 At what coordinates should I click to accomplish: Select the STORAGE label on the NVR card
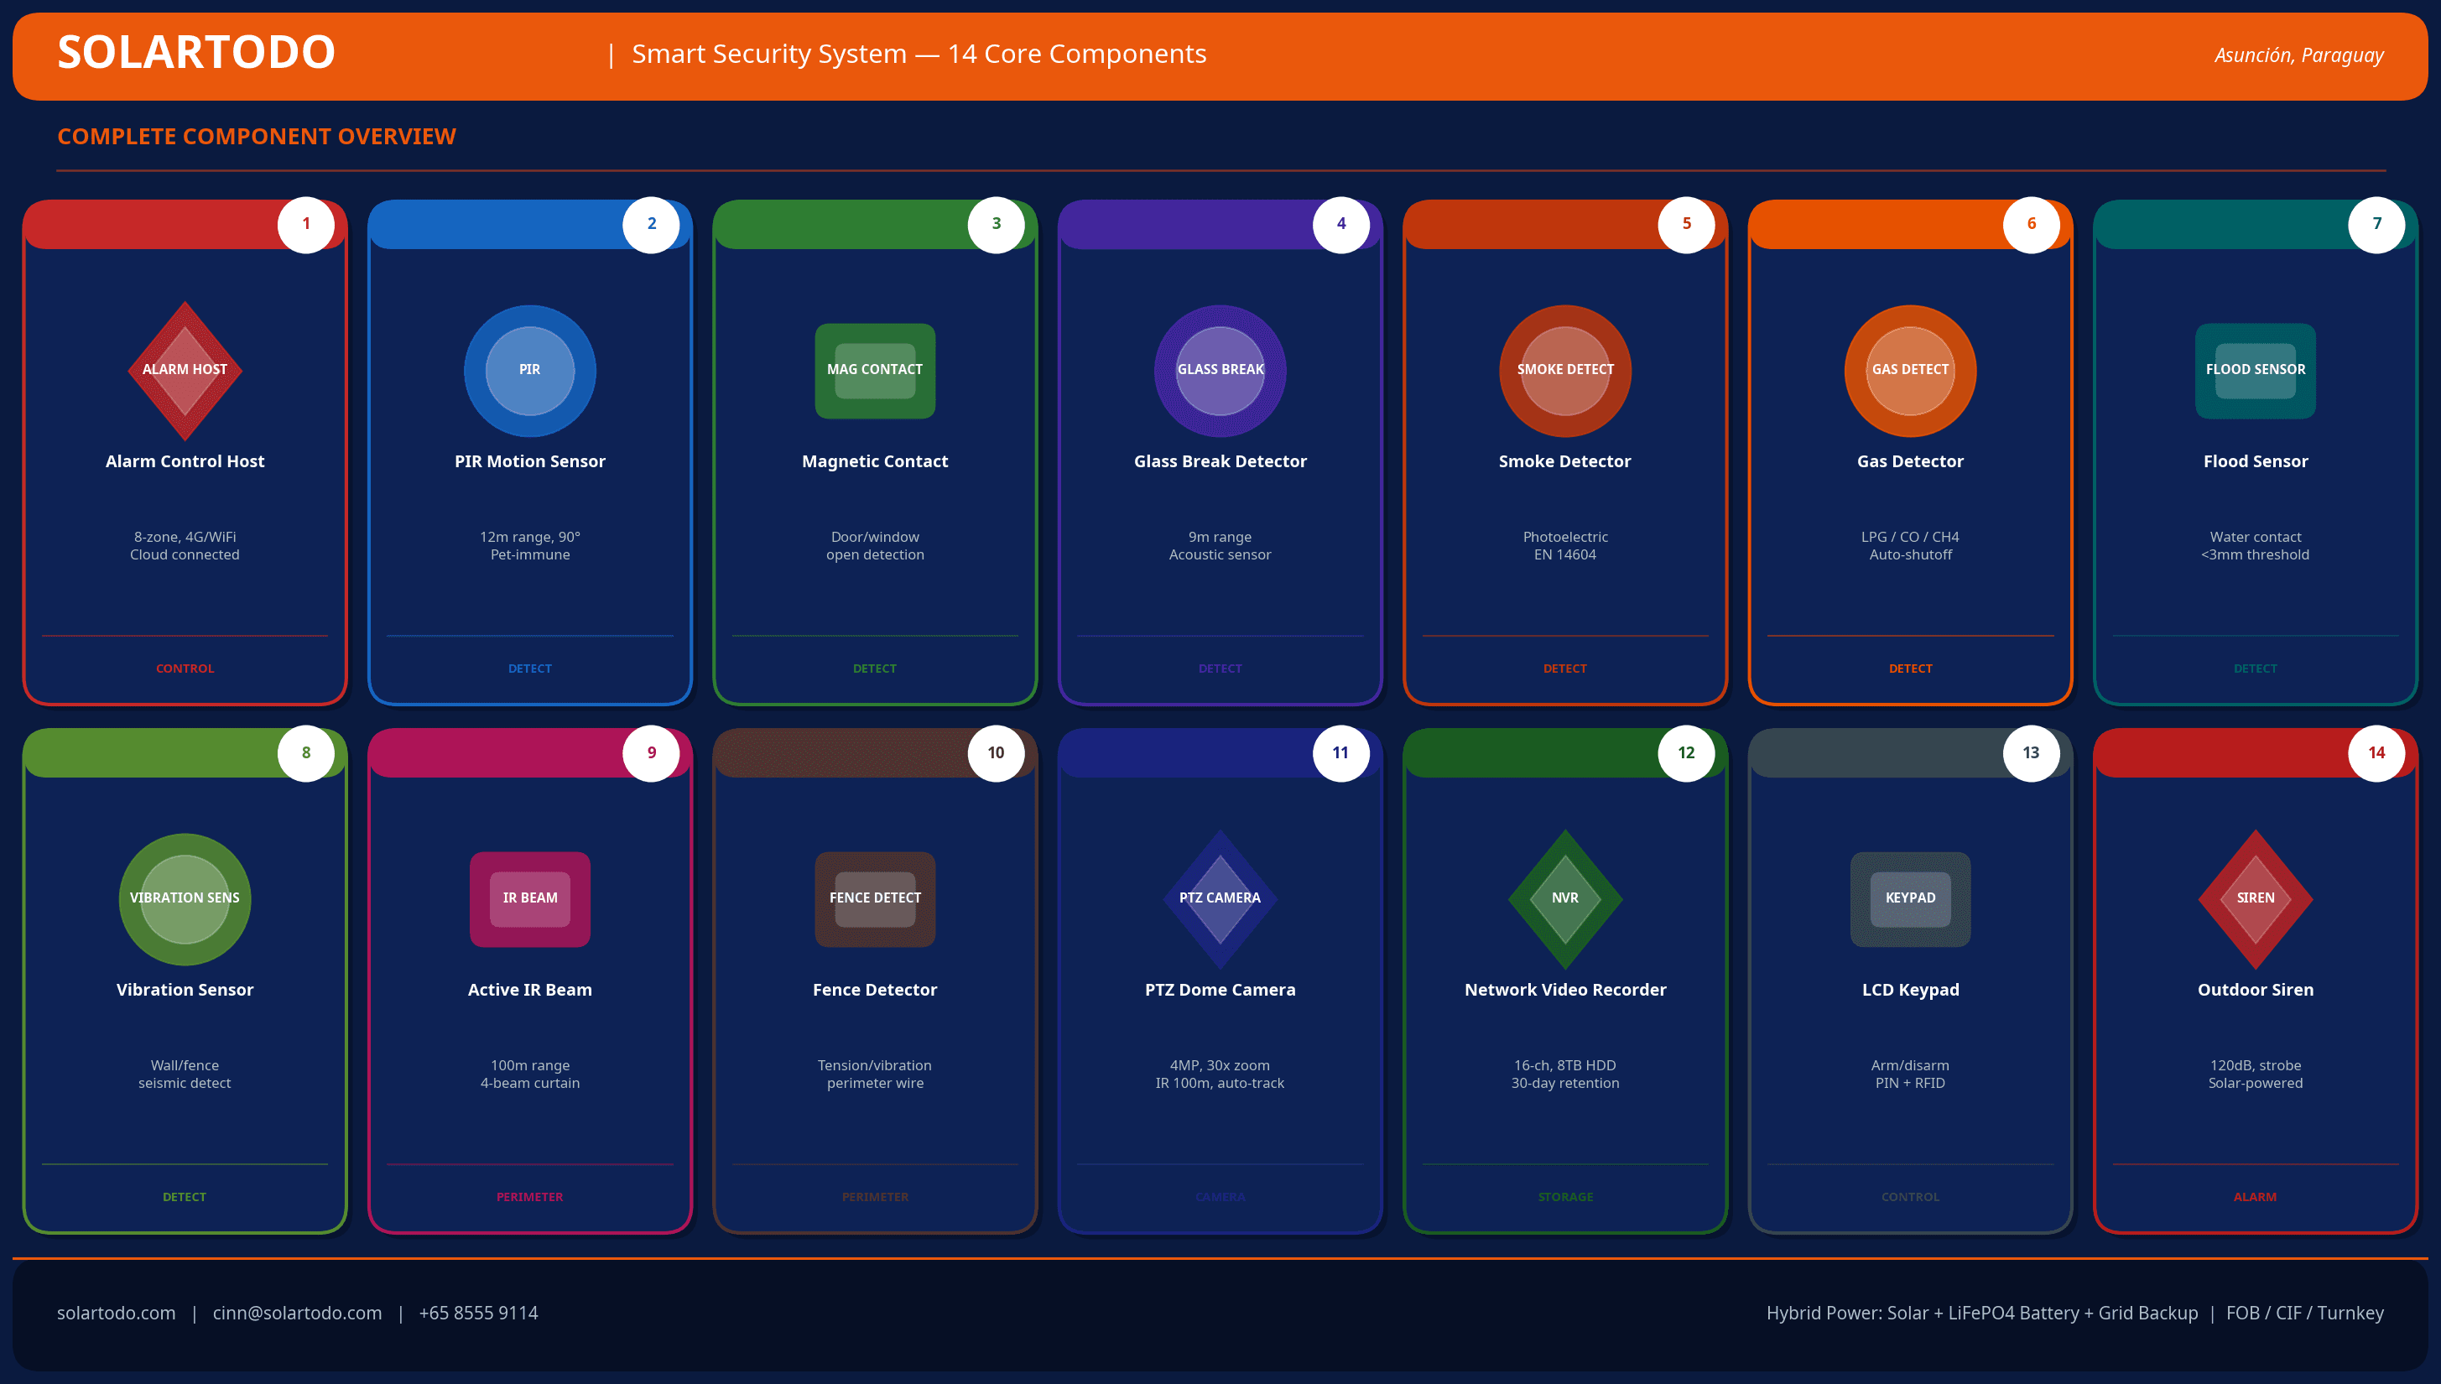tap(1564, 1198)
